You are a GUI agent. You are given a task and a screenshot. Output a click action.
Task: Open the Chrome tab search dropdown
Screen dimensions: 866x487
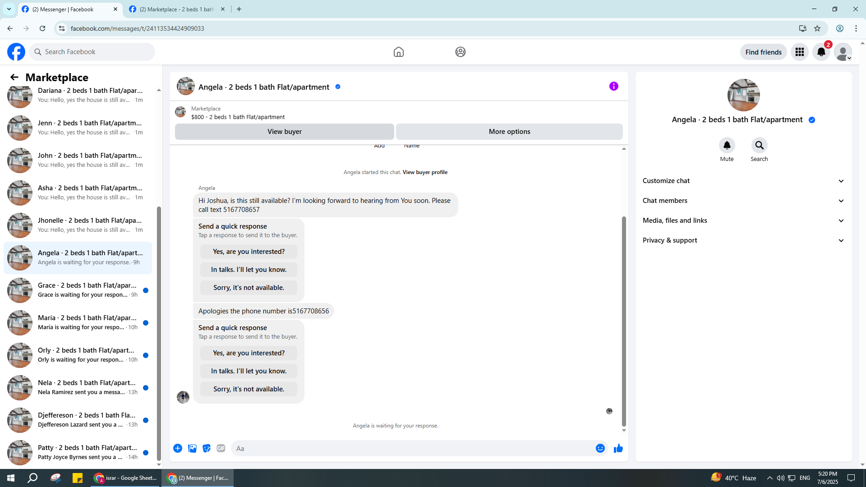[x=9, y=9]
